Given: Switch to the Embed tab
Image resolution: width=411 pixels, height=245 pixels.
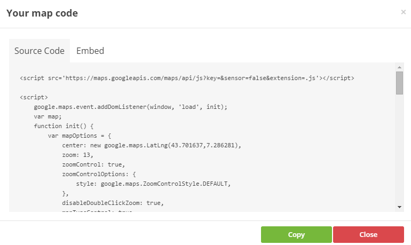Looking at the screenshot, I should tap(90, 51).
